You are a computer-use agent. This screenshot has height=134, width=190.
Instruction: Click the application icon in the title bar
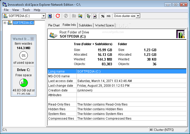pos(4,5)
